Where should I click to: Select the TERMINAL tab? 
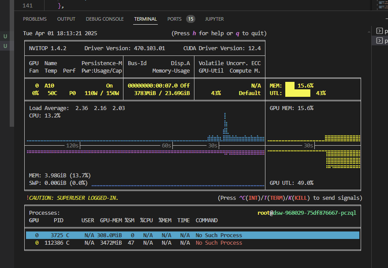click(145, 19)
